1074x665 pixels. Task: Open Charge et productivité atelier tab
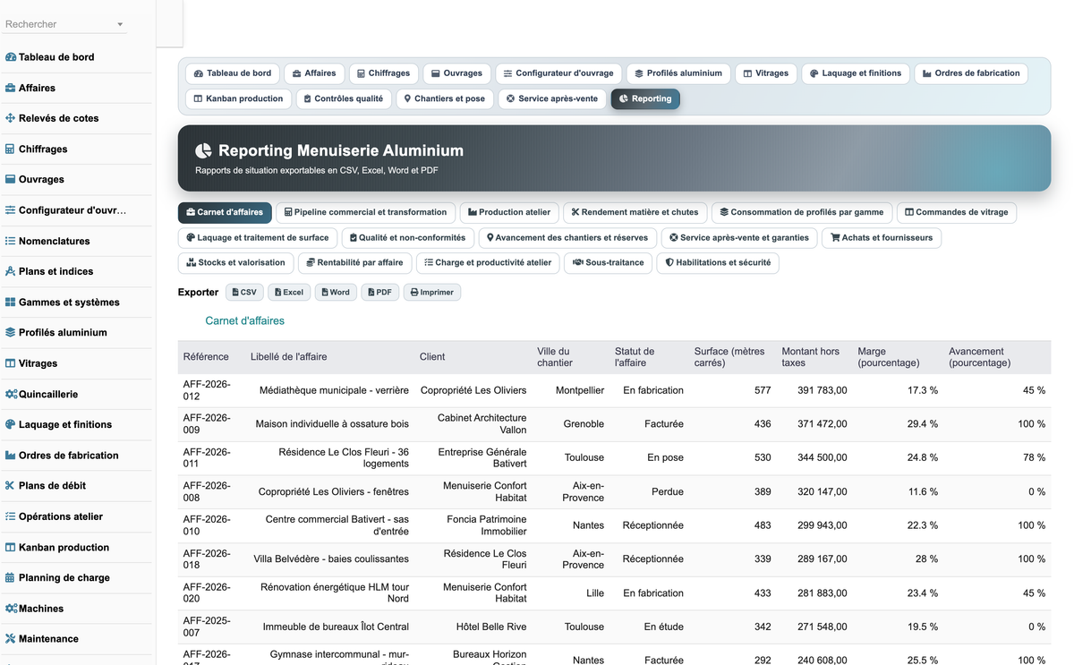(x=488, y=262)
